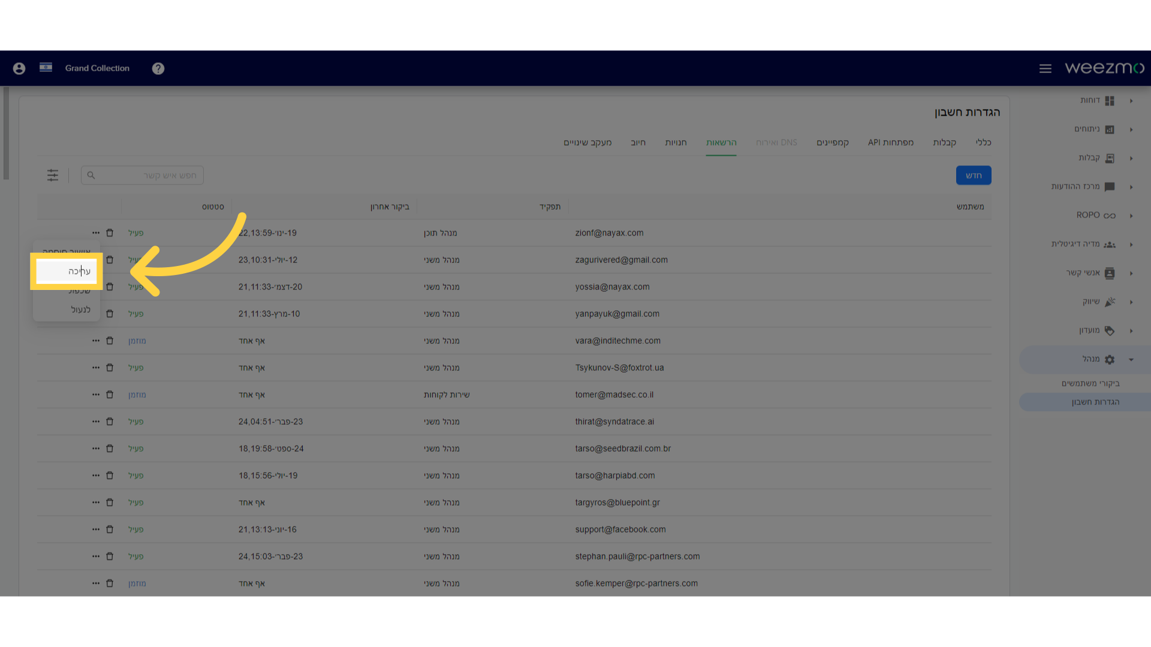Viewport: 1151px width, 647px height.
Task: Switch to the חיוב (Billing) tab
Action: [638, 142]
